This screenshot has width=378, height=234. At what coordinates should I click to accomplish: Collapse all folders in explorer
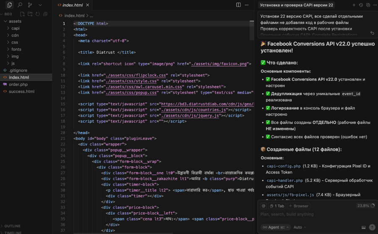[45, 14]
